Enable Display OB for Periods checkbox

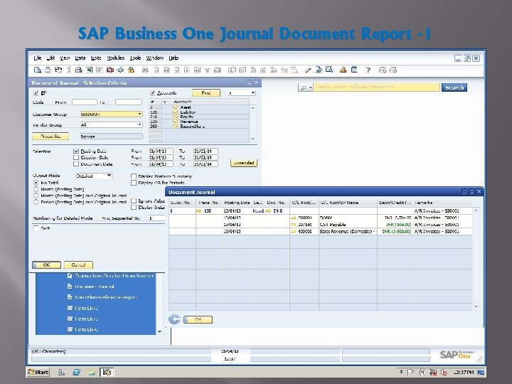[134, 183]
